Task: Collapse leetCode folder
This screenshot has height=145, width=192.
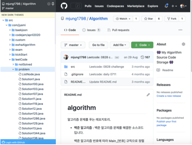Action: point(10,59)
